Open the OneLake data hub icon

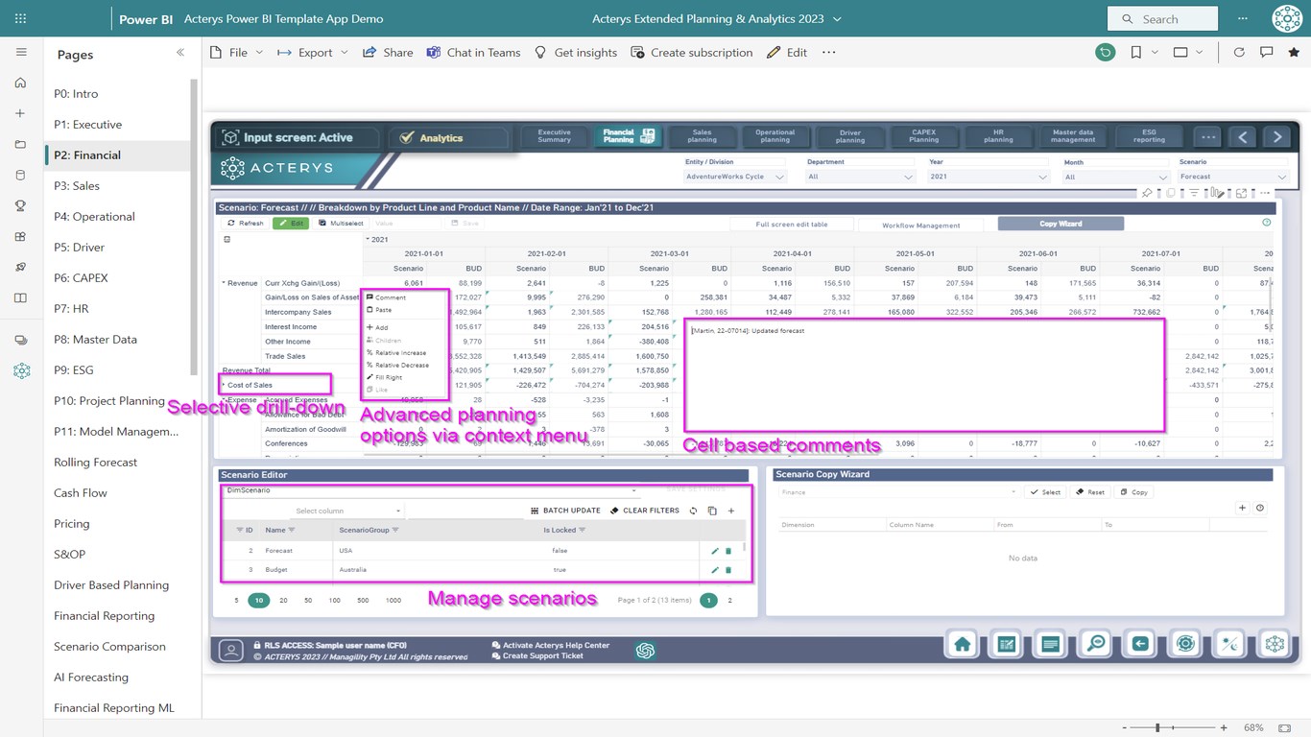20,175
